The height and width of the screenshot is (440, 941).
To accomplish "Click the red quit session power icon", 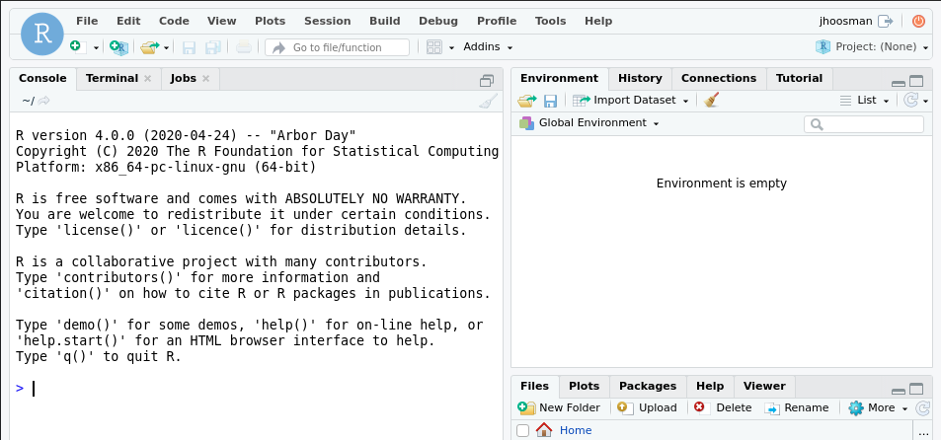I will pos(919,21).
